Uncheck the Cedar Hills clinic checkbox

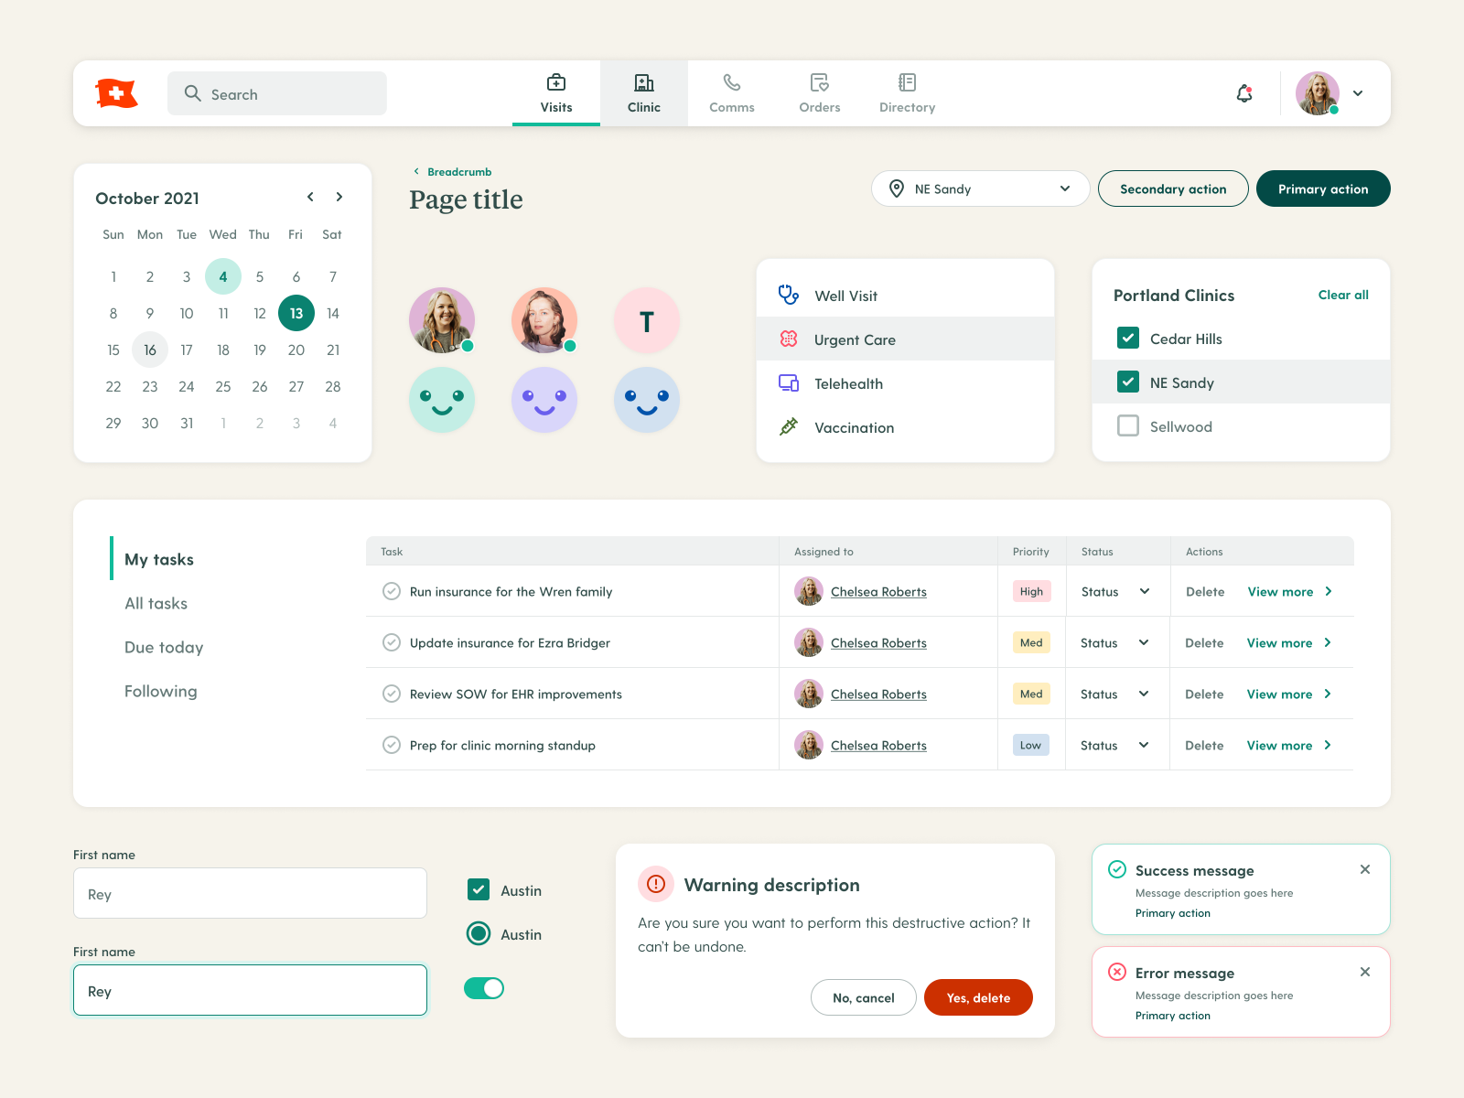pos(1128,338)
